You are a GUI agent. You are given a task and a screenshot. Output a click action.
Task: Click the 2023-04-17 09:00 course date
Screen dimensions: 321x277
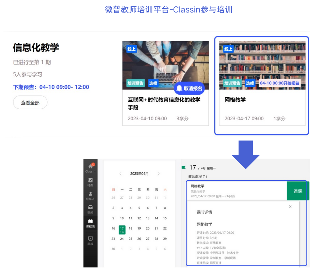tap(244, 119)
